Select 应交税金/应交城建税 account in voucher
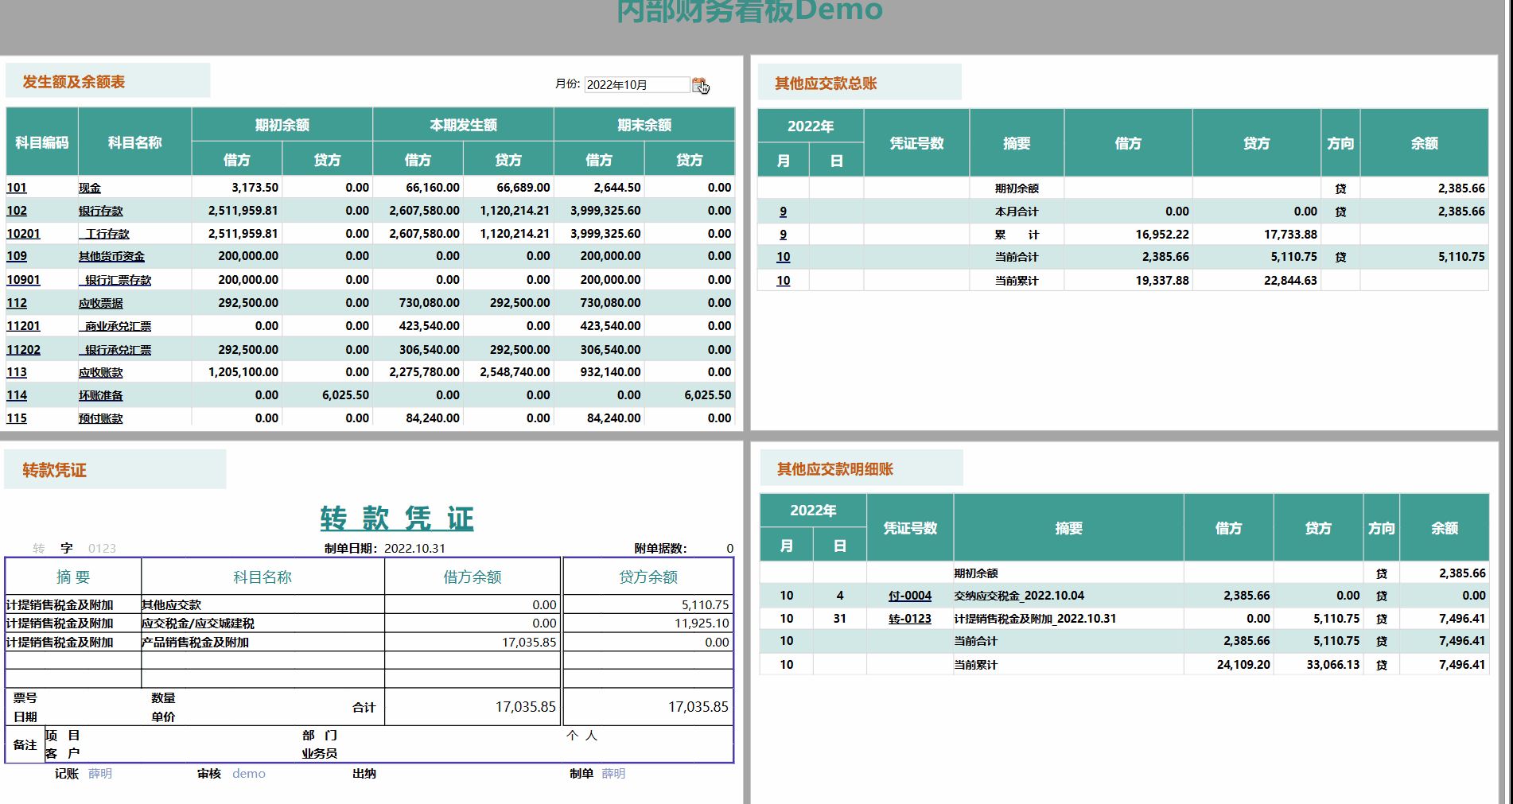Image resolution: width=1513 pixels, height=804 pixels. pos(198,623)
